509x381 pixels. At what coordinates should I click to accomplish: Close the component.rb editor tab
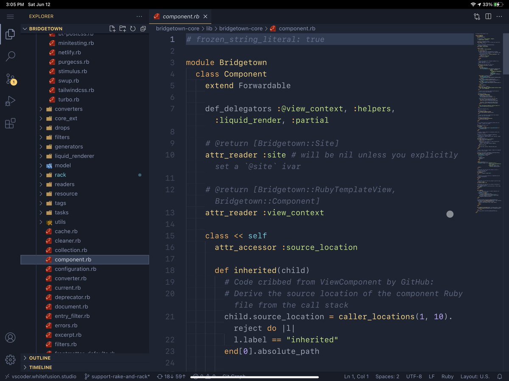tap(206, 17)
